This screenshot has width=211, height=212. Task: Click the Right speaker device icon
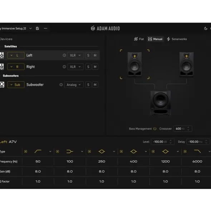pyautogui.click(x=2, y=67)
